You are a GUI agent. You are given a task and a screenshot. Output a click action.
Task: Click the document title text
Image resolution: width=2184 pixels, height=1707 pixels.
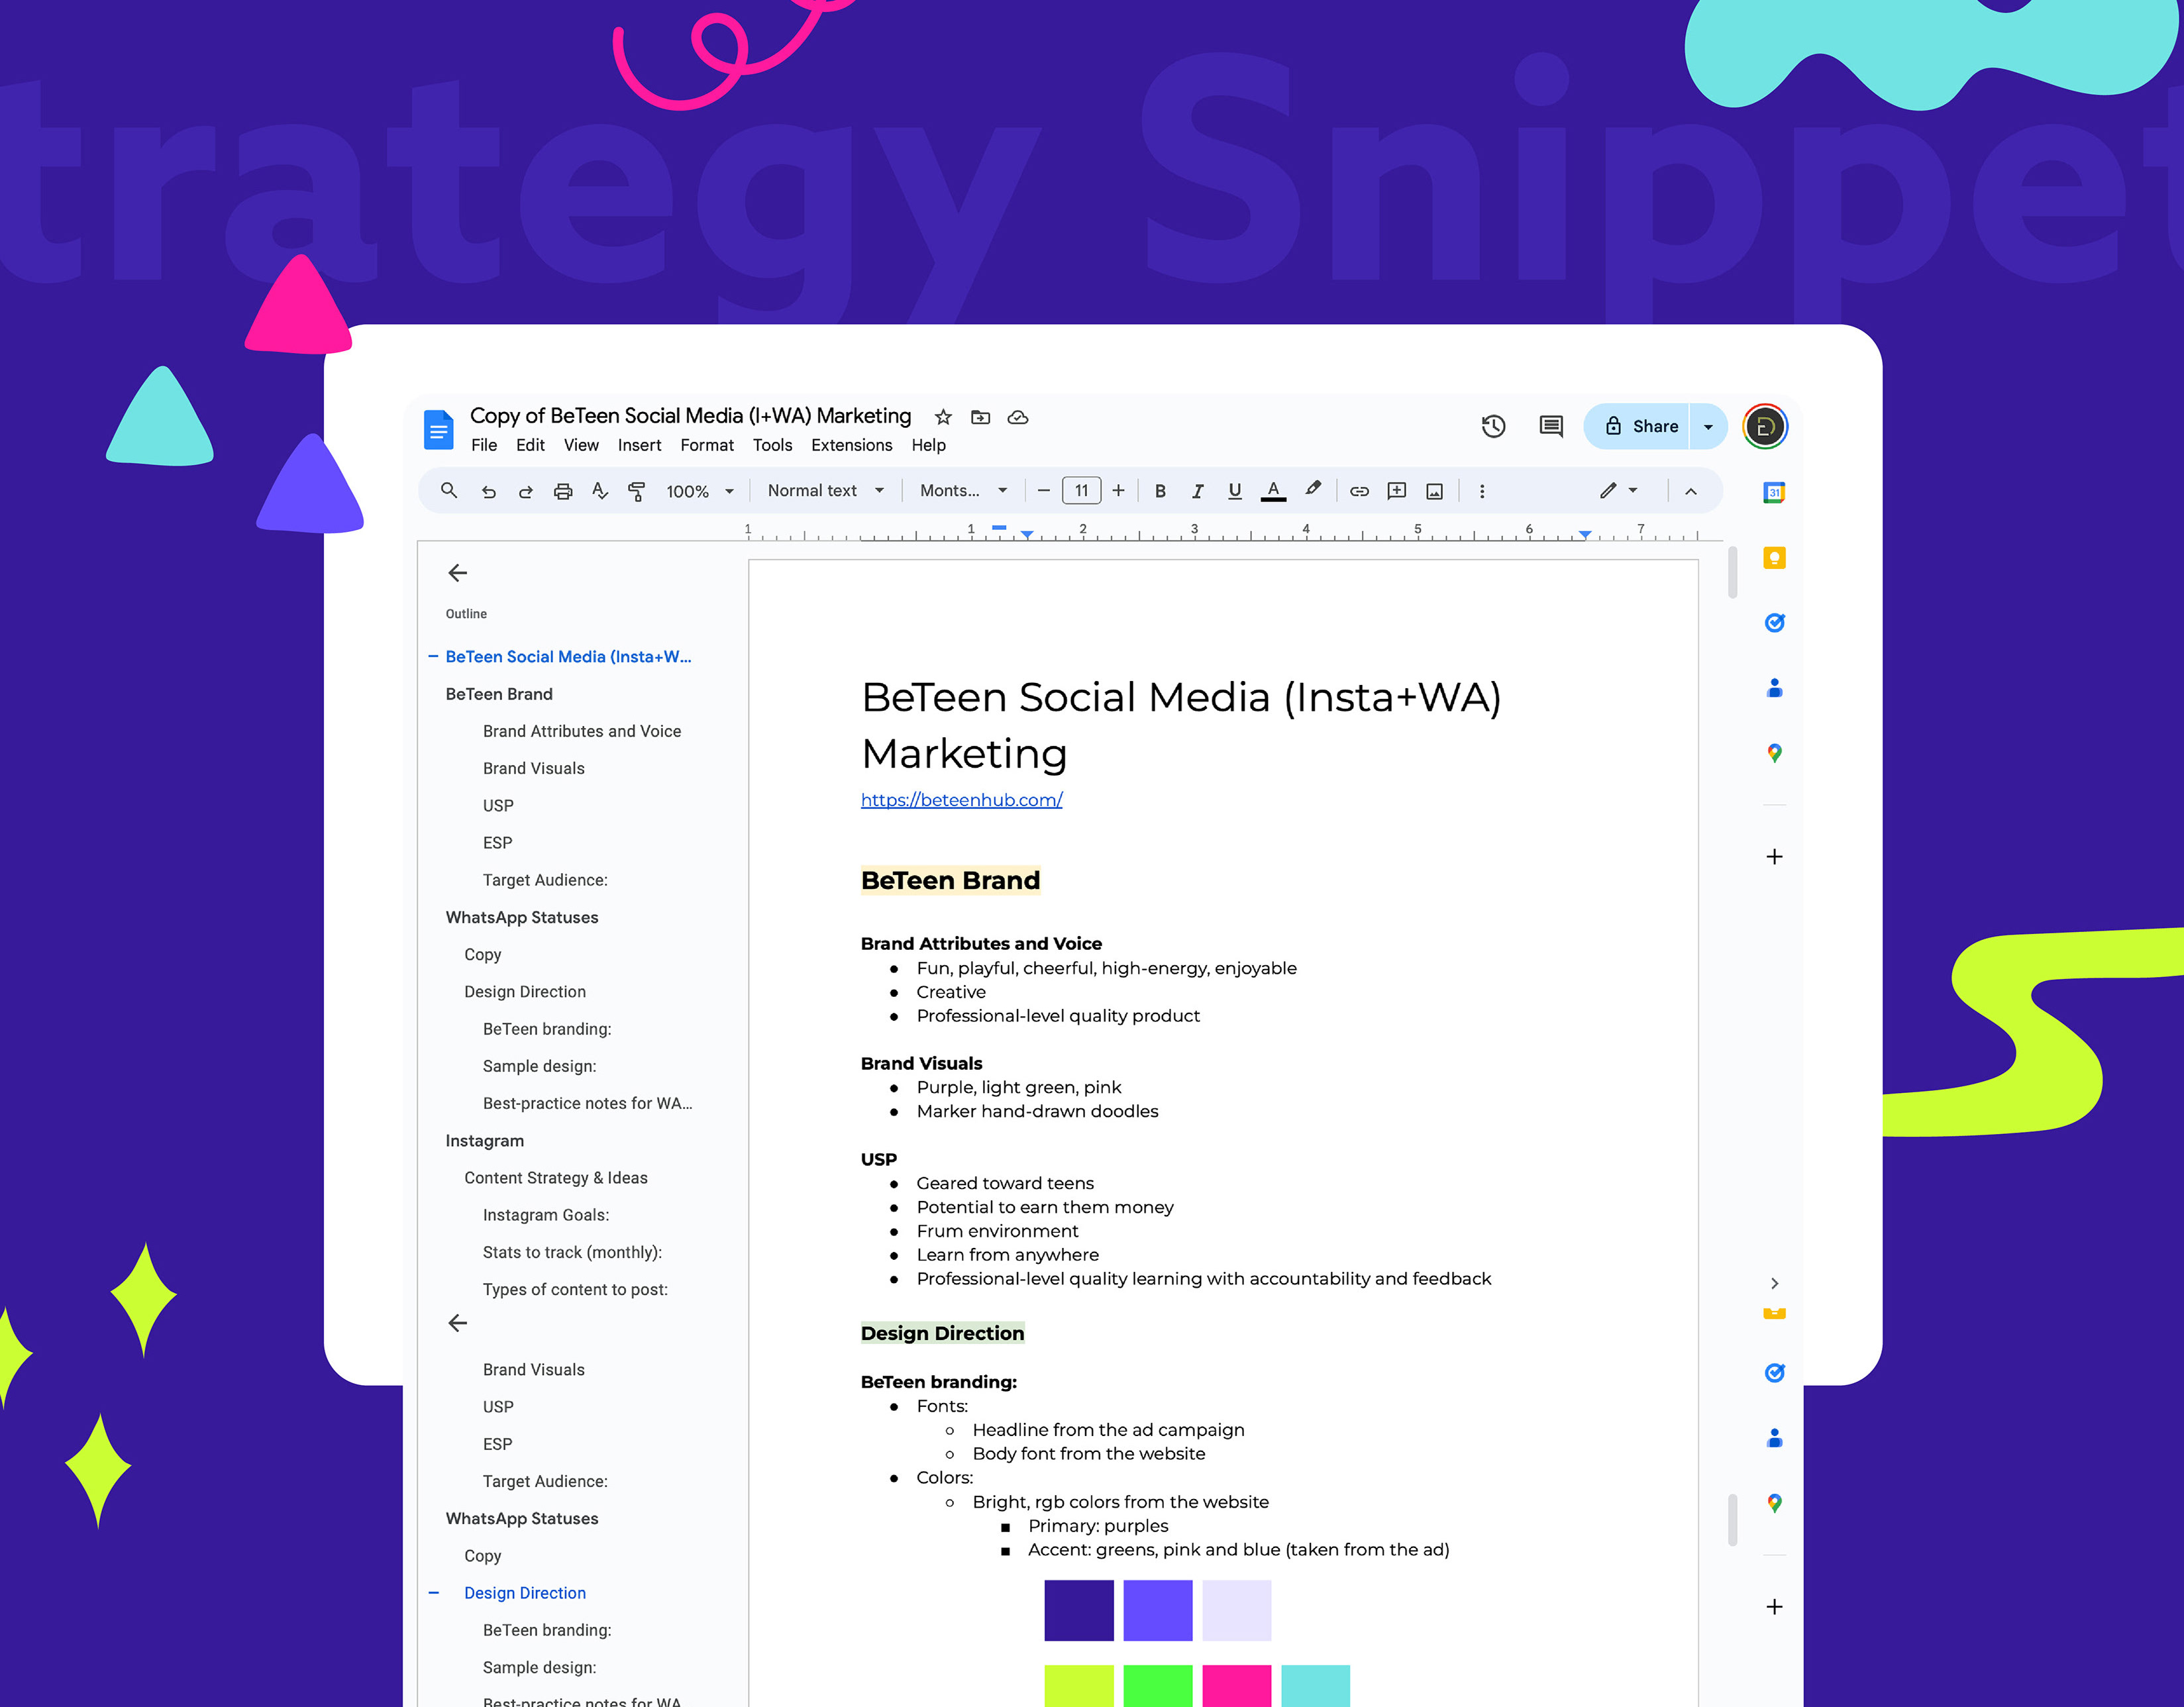coord(690,415)
